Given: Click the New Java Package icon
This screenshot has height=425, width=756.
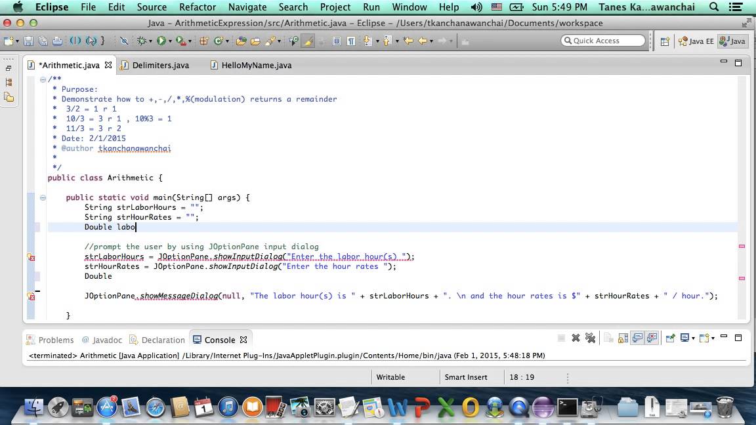Looking at the screenshot, I should click(x=203, y=41).
